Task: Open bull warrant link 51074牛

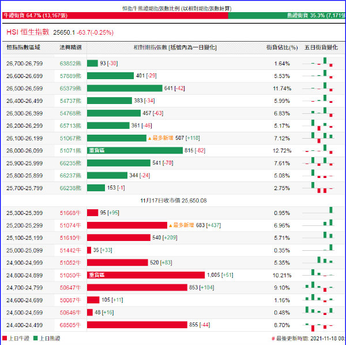Action: pos(70,225)
